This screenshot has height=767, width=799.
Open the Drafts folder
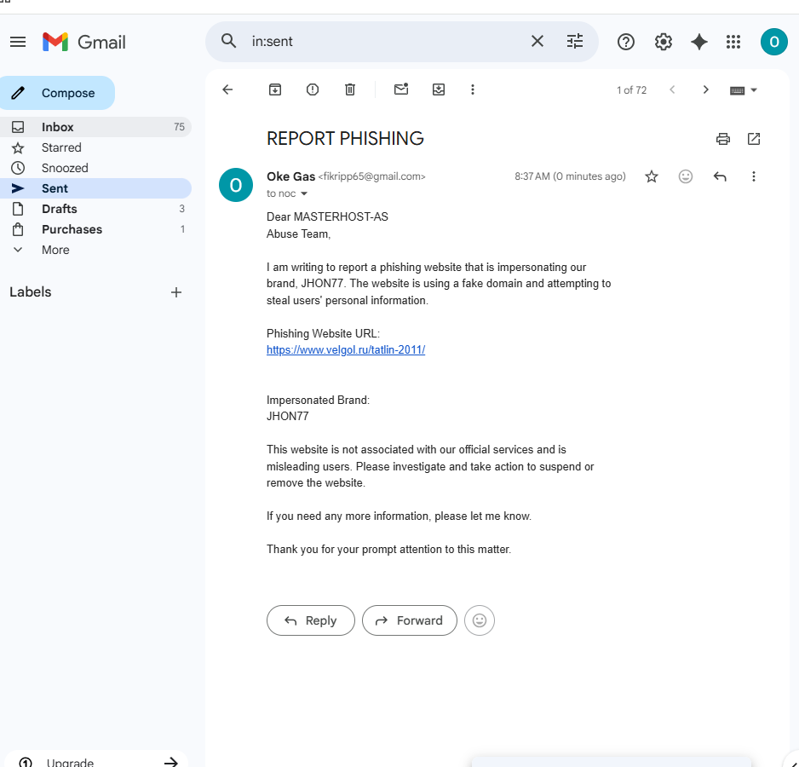click(x=95, y=209)
